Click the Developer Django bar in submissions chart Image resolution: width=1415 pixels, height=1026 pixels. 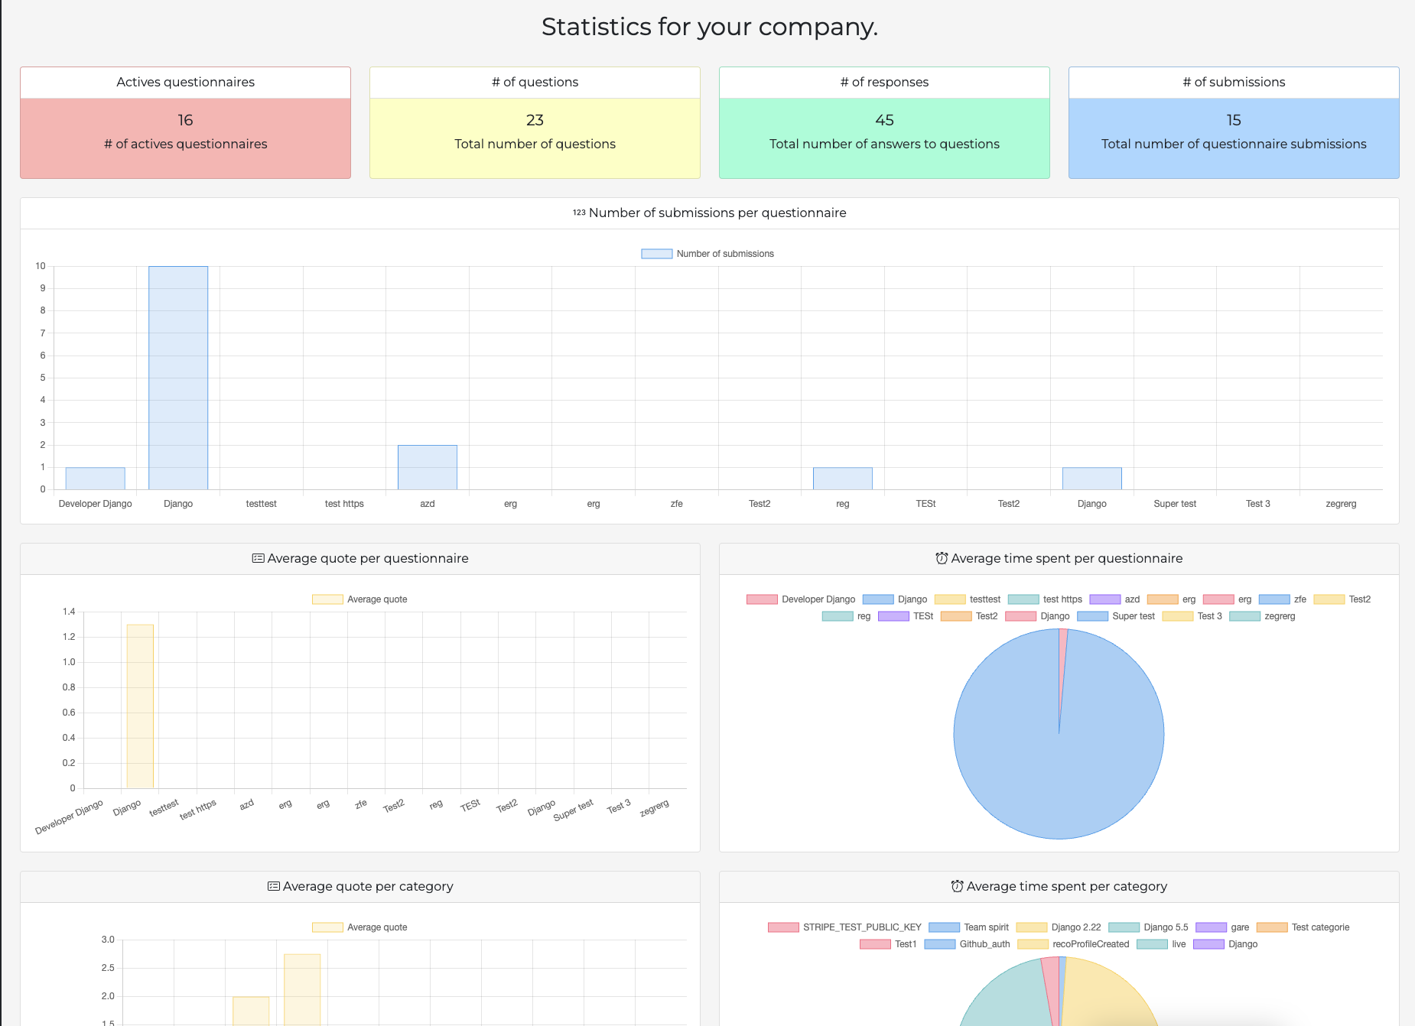click(x=95, y=479)
